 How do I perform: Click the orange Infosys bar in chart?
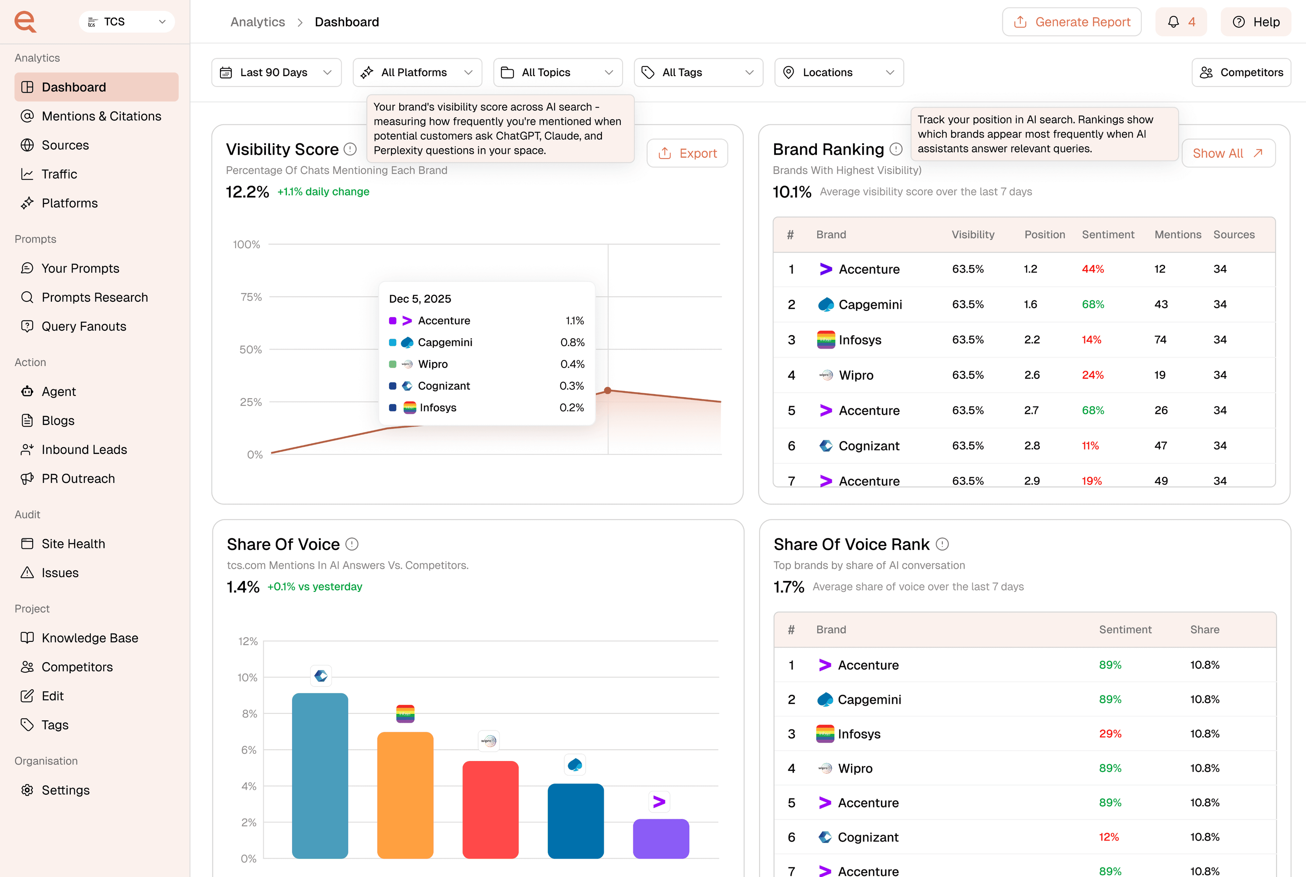(x=405, y=794)
